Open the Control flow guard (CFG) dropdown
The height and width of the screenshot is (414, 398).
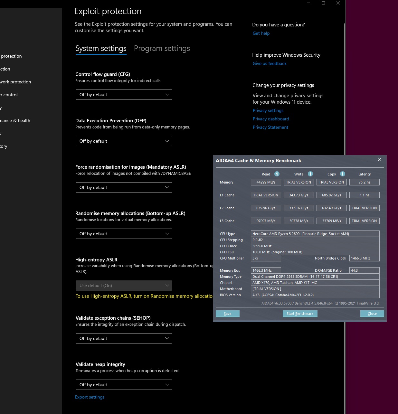tap(124, 95)
